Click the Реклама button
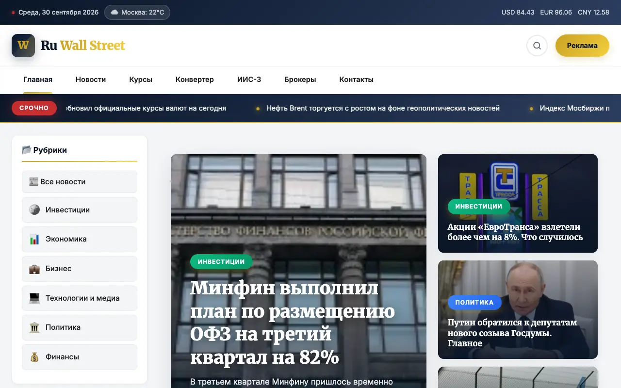Screen dimensions: 621x388 click(x=582, y=46)
